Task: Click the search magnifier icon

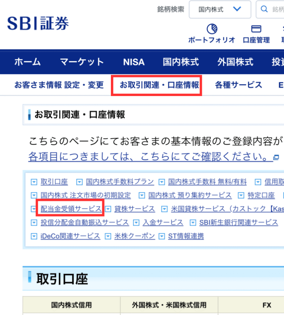Action: [x=264, y=9]
